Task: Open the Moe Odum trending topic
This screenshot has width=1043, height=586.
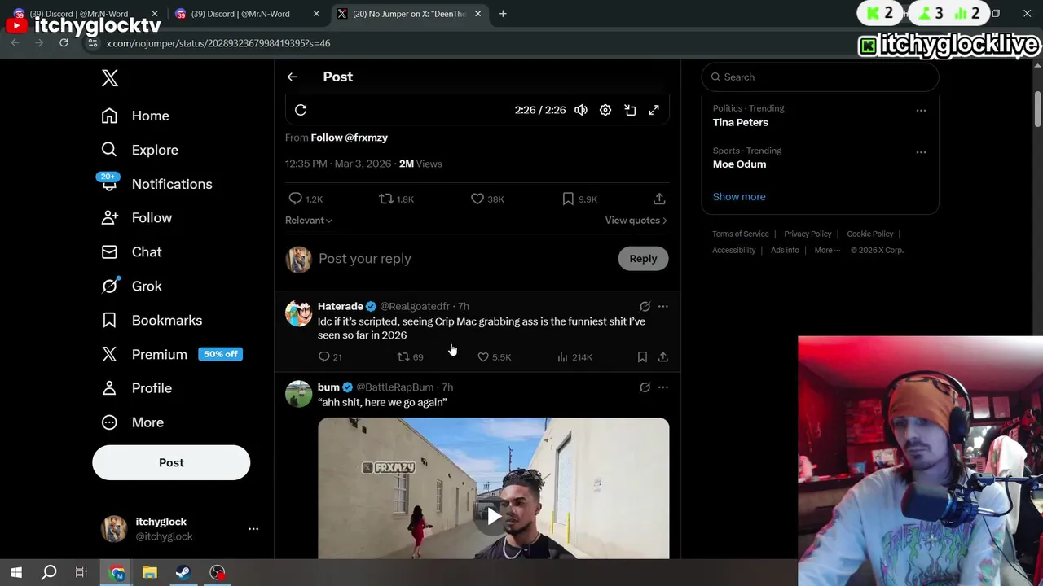Action: point(739,164)
